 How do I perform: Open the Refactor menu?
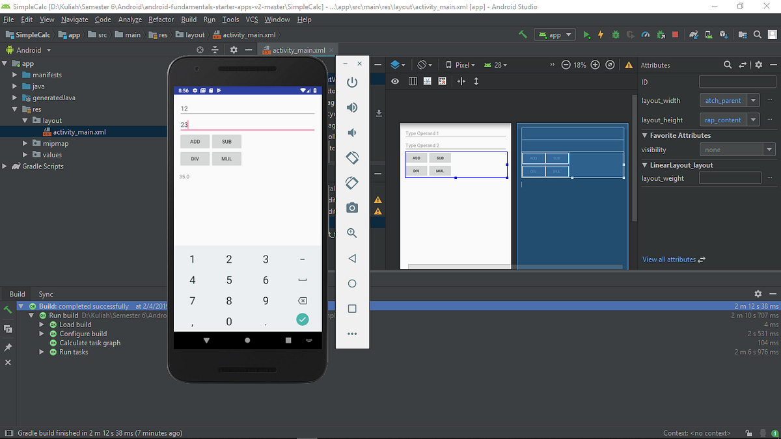point(161,20)
